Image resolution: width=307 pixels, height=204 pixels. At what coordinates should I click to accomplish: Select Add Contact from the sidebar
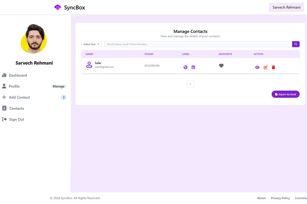[x=19, y=97]
